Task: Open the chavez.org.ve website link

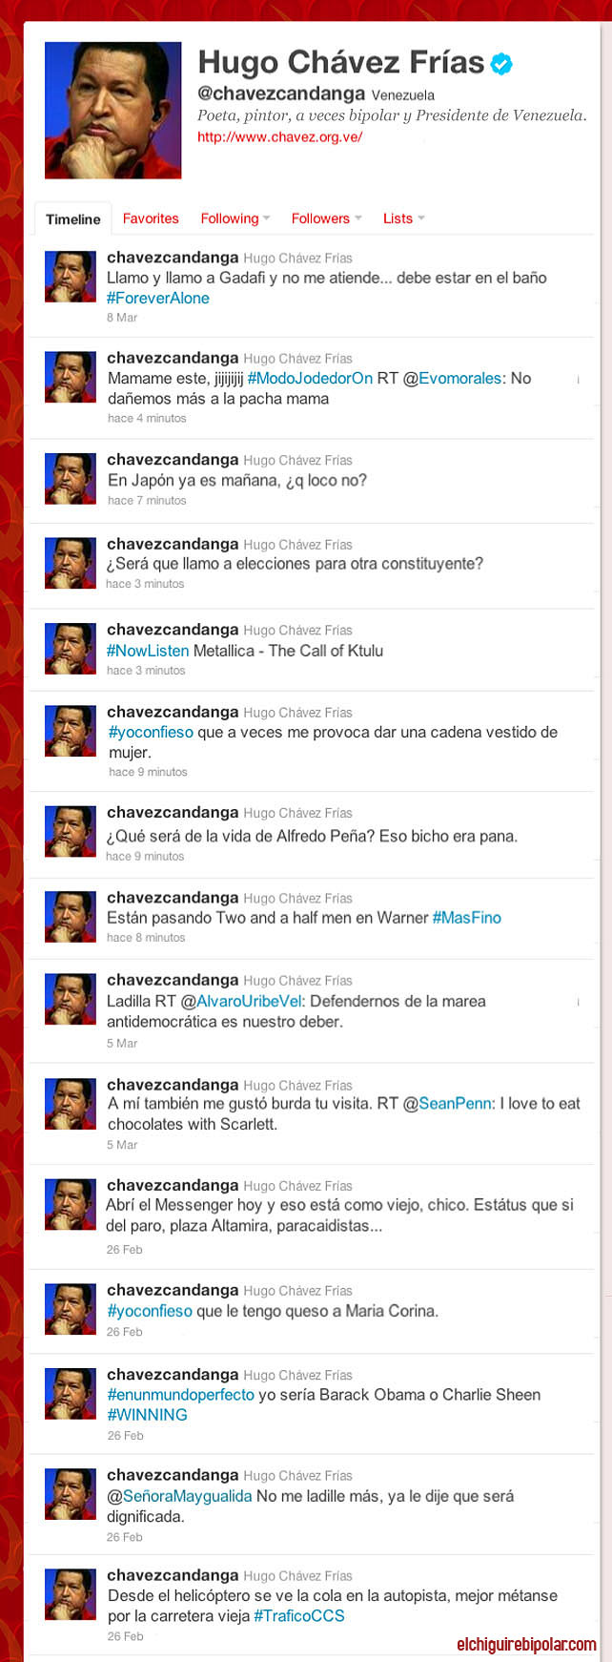Action: click(279, 136)
